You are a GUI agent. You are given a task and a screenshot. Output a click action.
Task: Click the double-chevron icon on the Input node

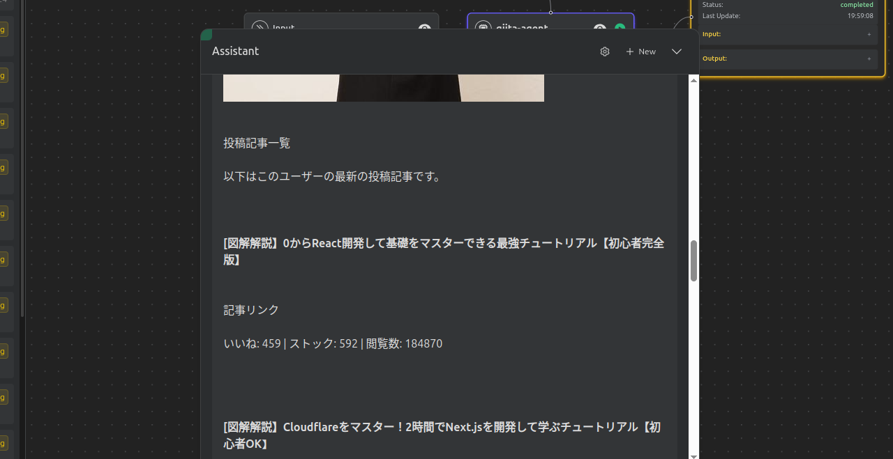pyautogui.click(x=259, y=28)
